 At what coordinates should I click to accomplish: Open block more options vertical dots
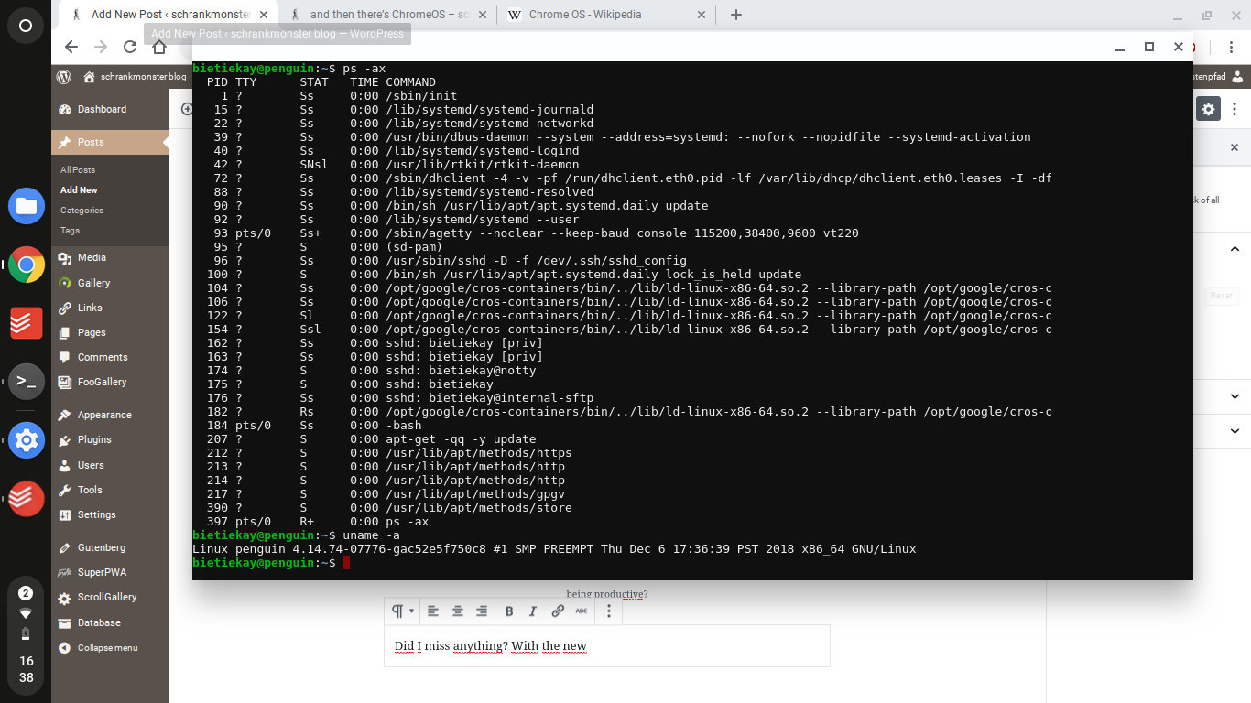click(x=609, y=611)
